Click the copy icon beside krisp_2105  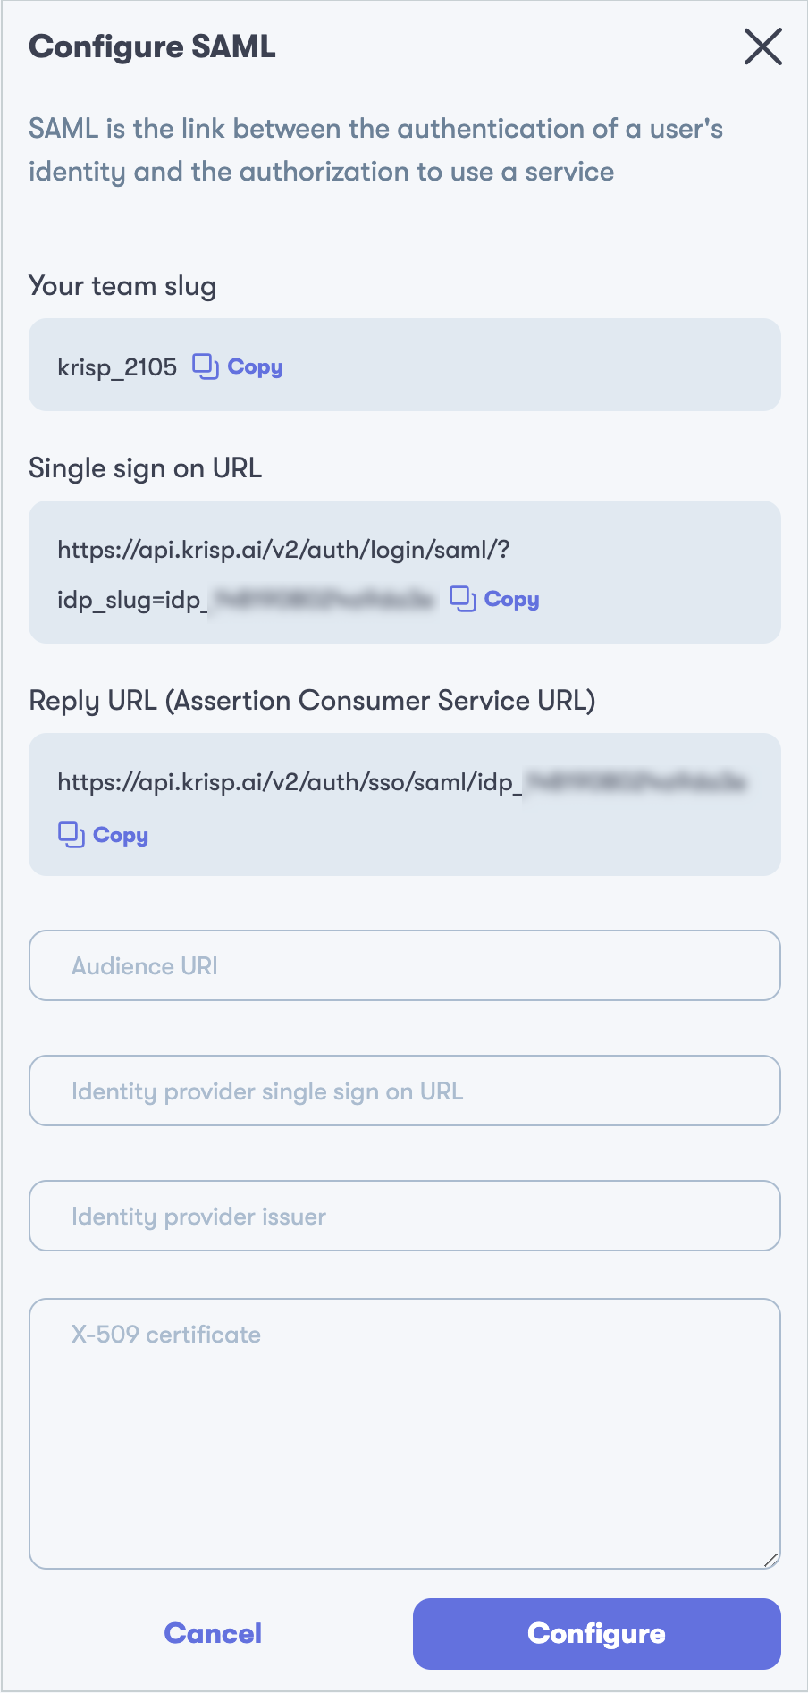click(x=206, y=366)
